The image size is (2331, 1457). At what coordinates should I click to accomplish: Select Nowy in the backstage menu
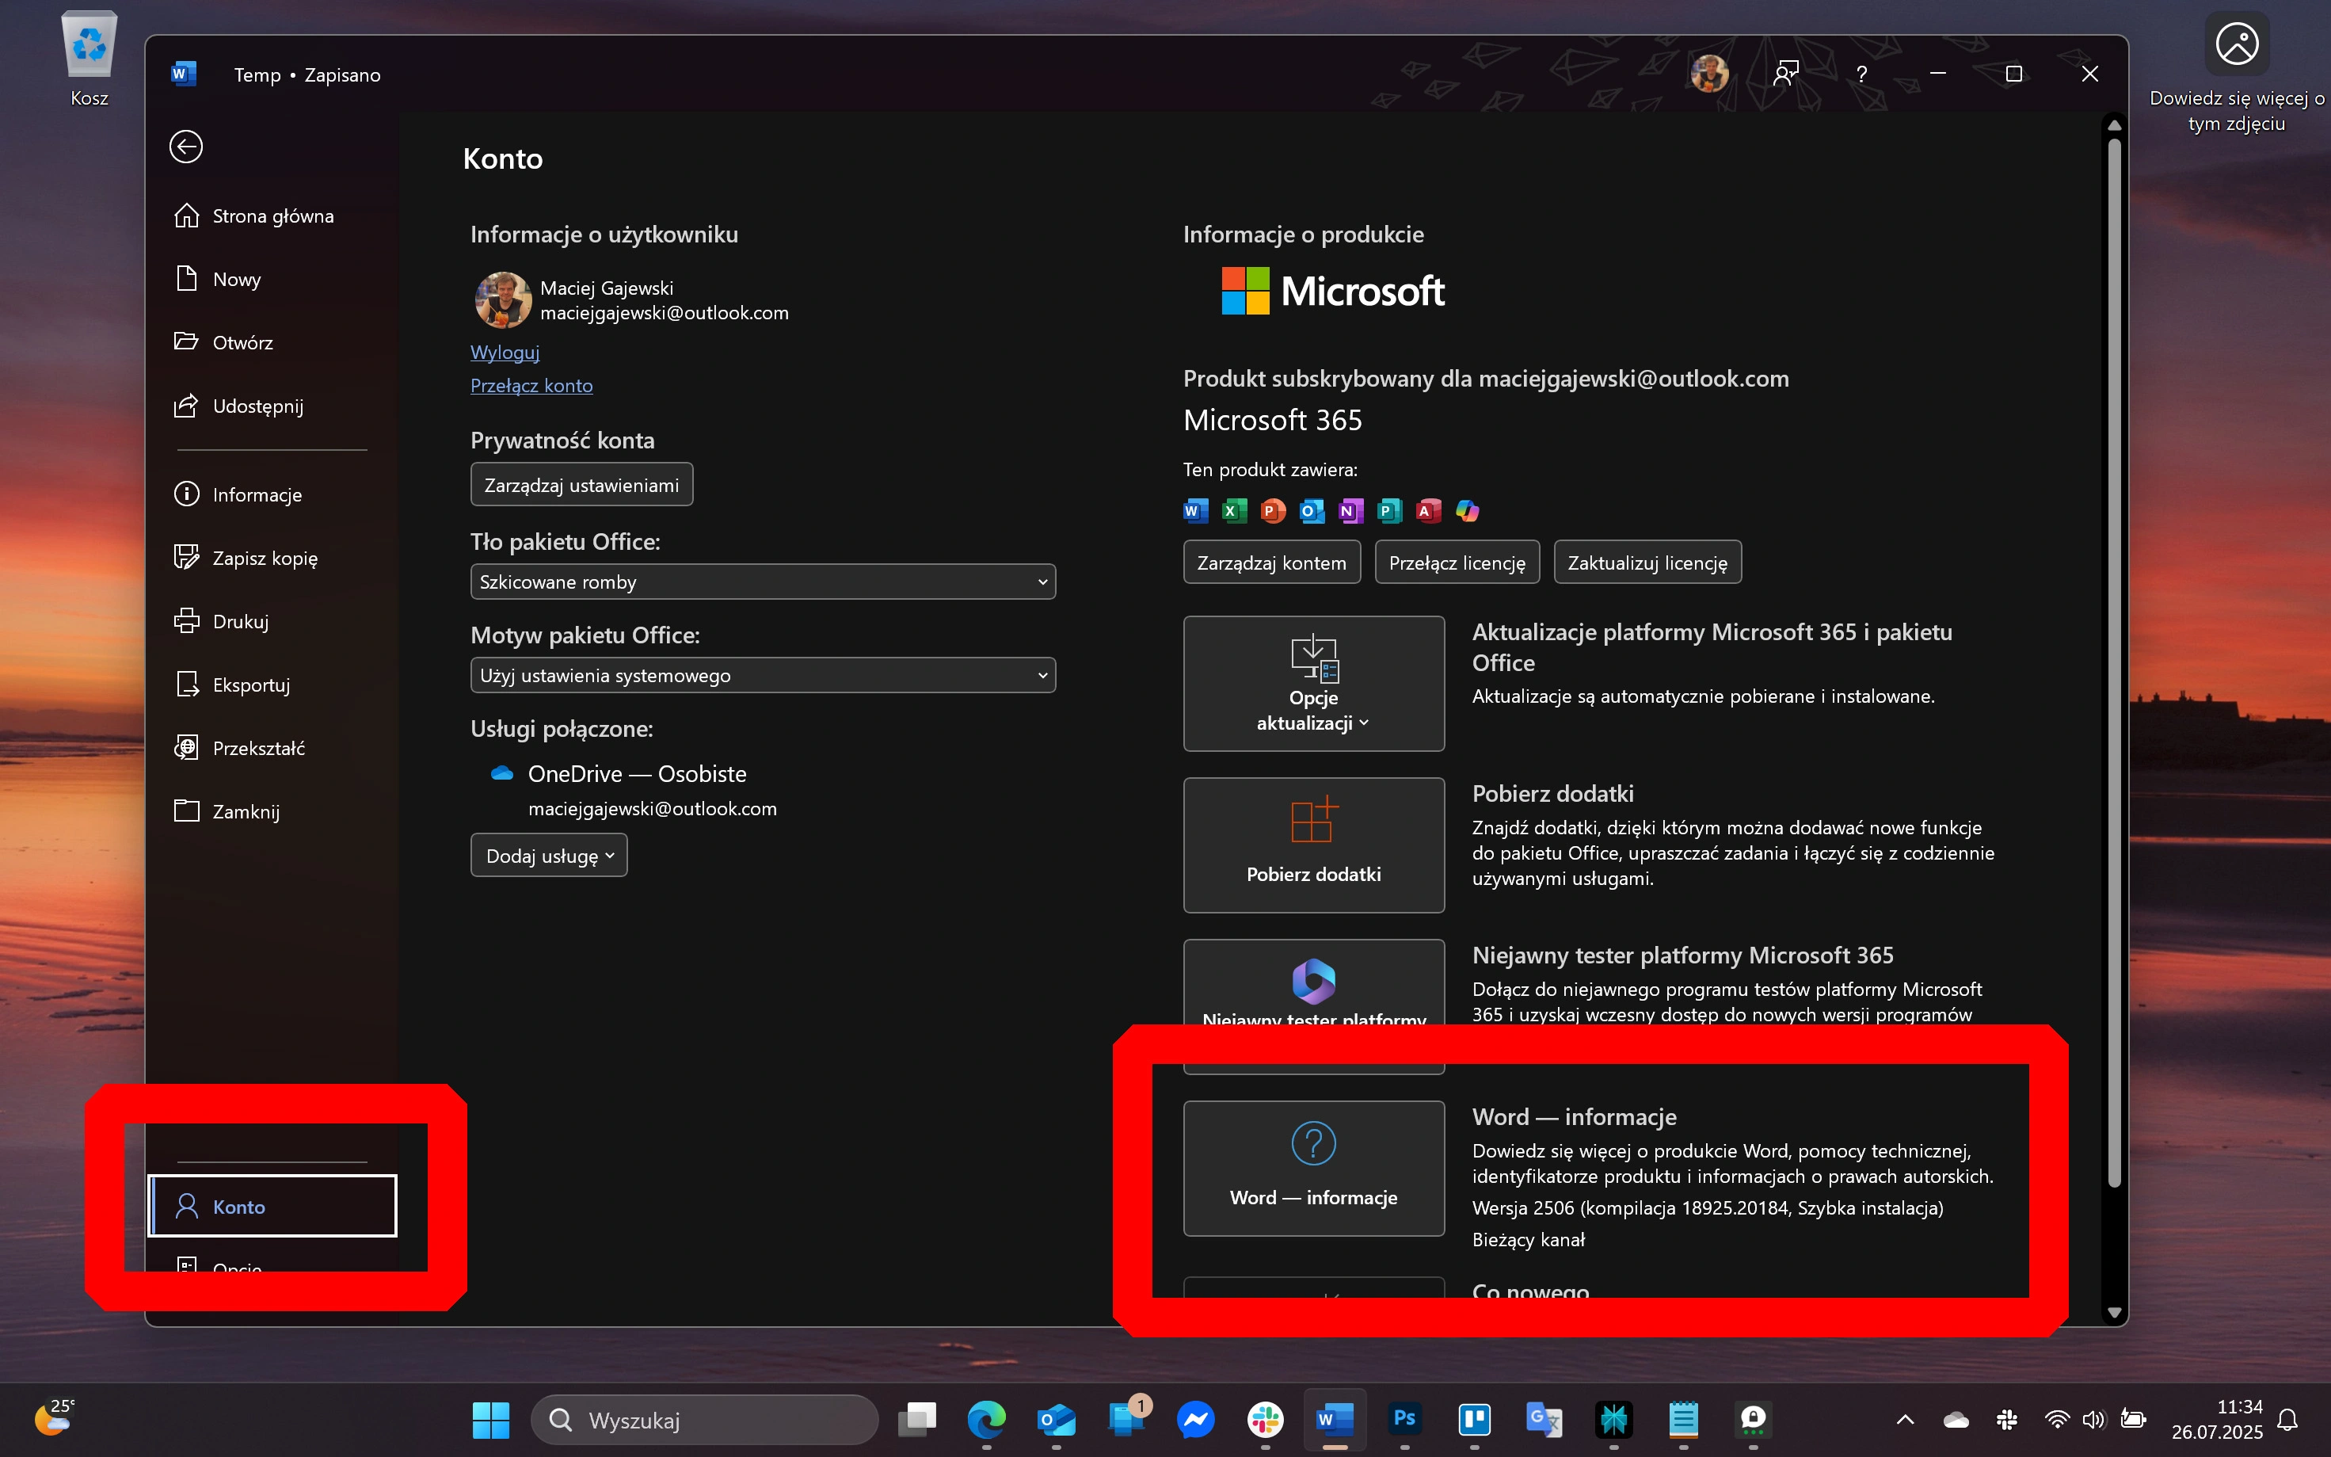[x=272, y=280]
